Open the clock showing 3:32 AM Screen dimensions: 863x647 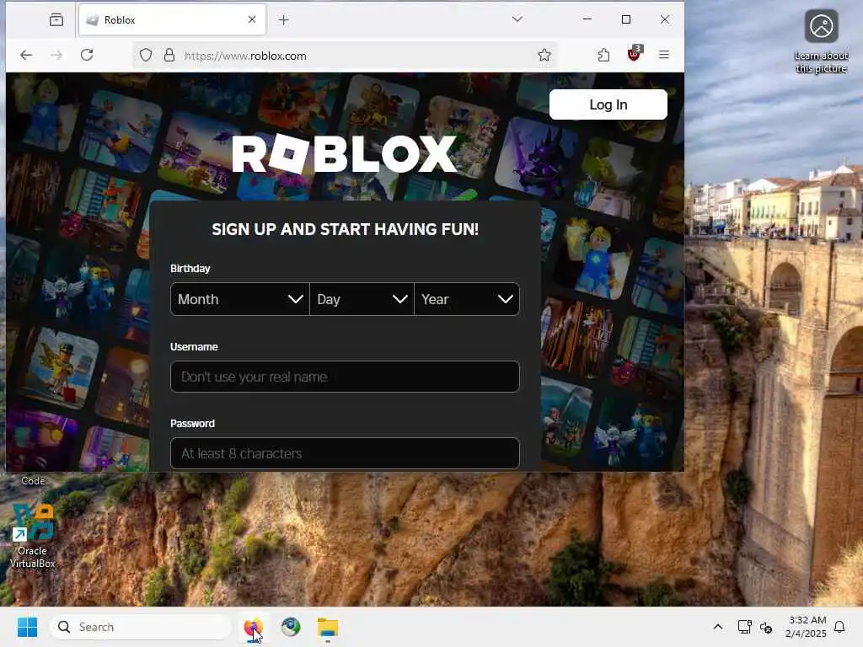pos(806,627)
